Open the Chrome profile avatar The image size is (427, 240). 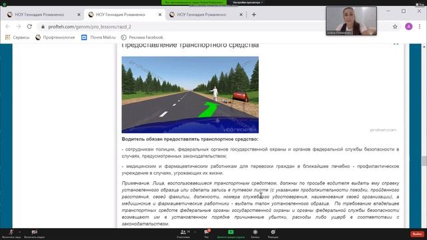pos(408,27)
